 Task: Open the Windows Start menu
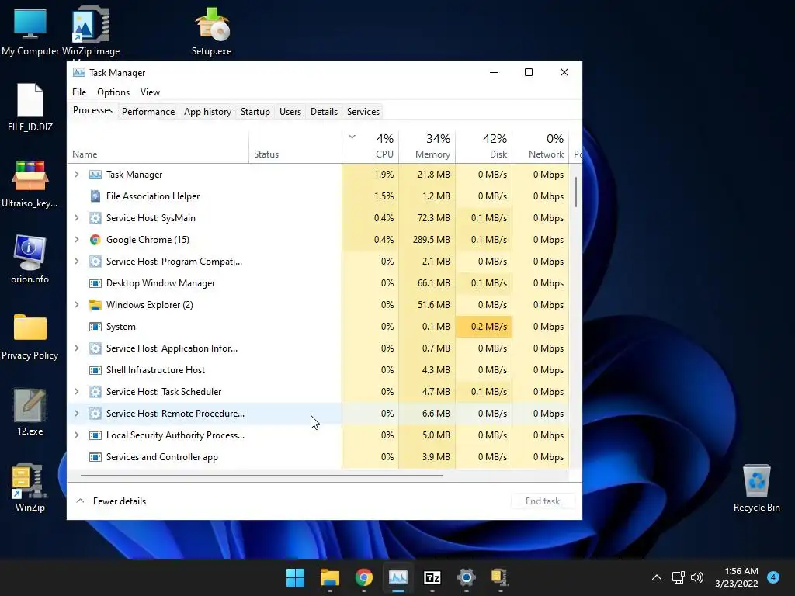tap(295, 577)
